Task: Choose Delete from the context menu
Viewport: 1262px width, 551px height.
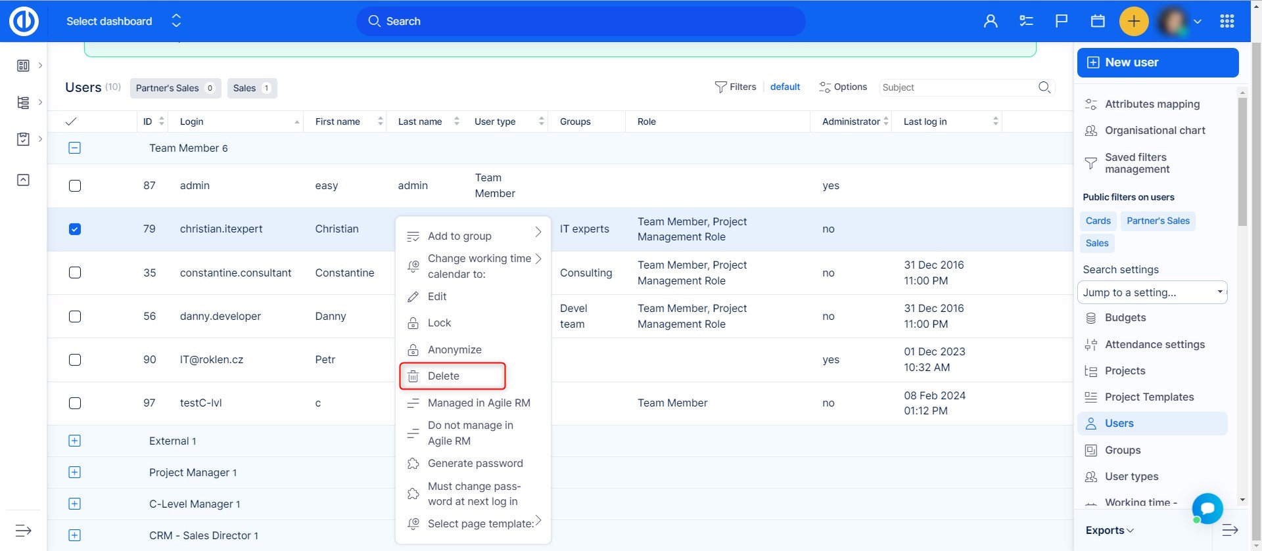Action: pos(444,376)
